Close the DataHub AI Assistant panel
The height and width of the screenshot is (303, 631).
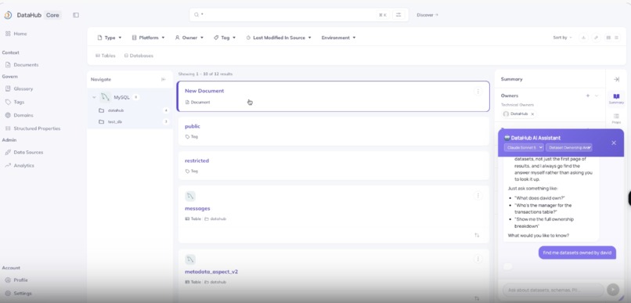(614, 142)
